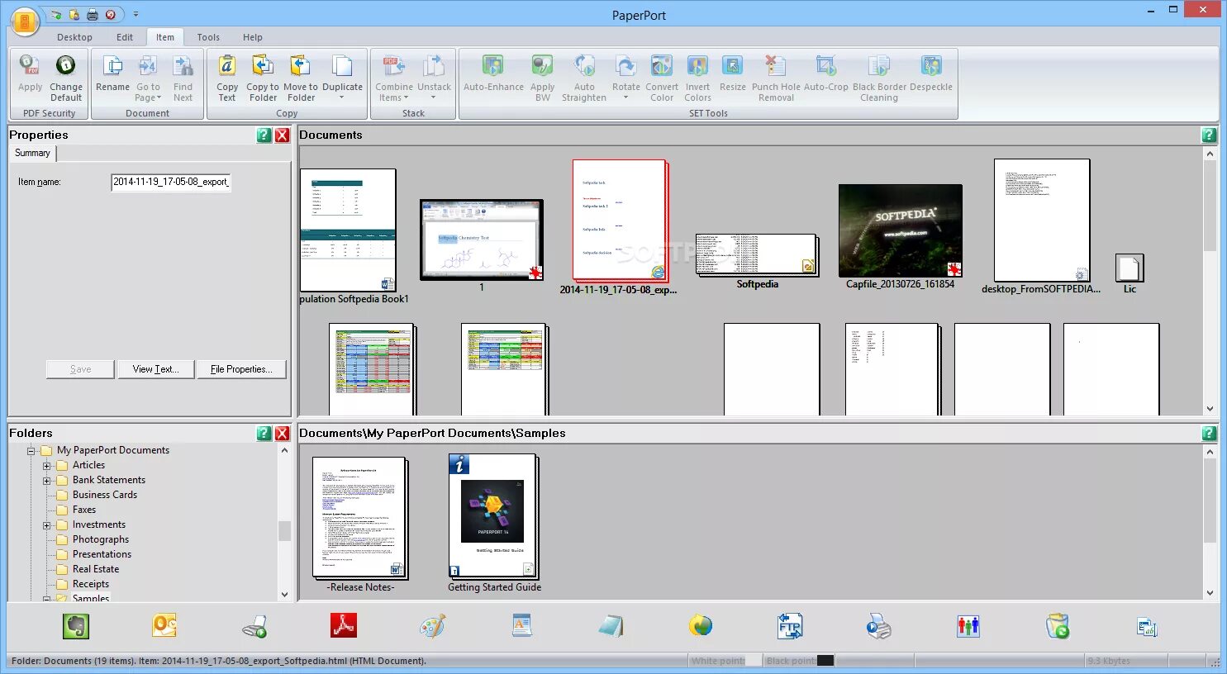Open the Go to Page dropdown
Viewport: 1227px width, 674px height.
pyautogui.click(x=148, y=78)
